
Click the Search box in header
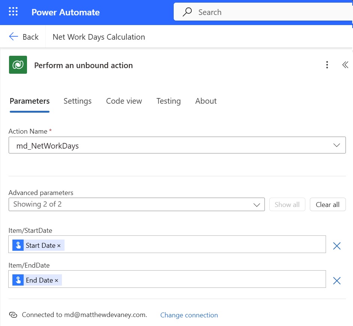point(263,12)
